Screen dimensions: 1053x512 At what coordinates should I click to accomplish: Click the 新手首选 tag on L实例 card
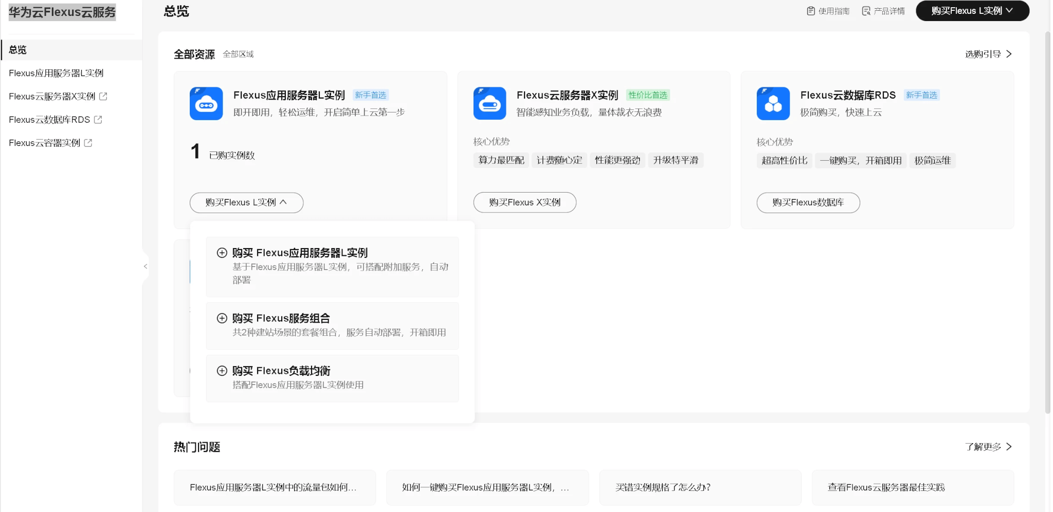coord(370,95)
